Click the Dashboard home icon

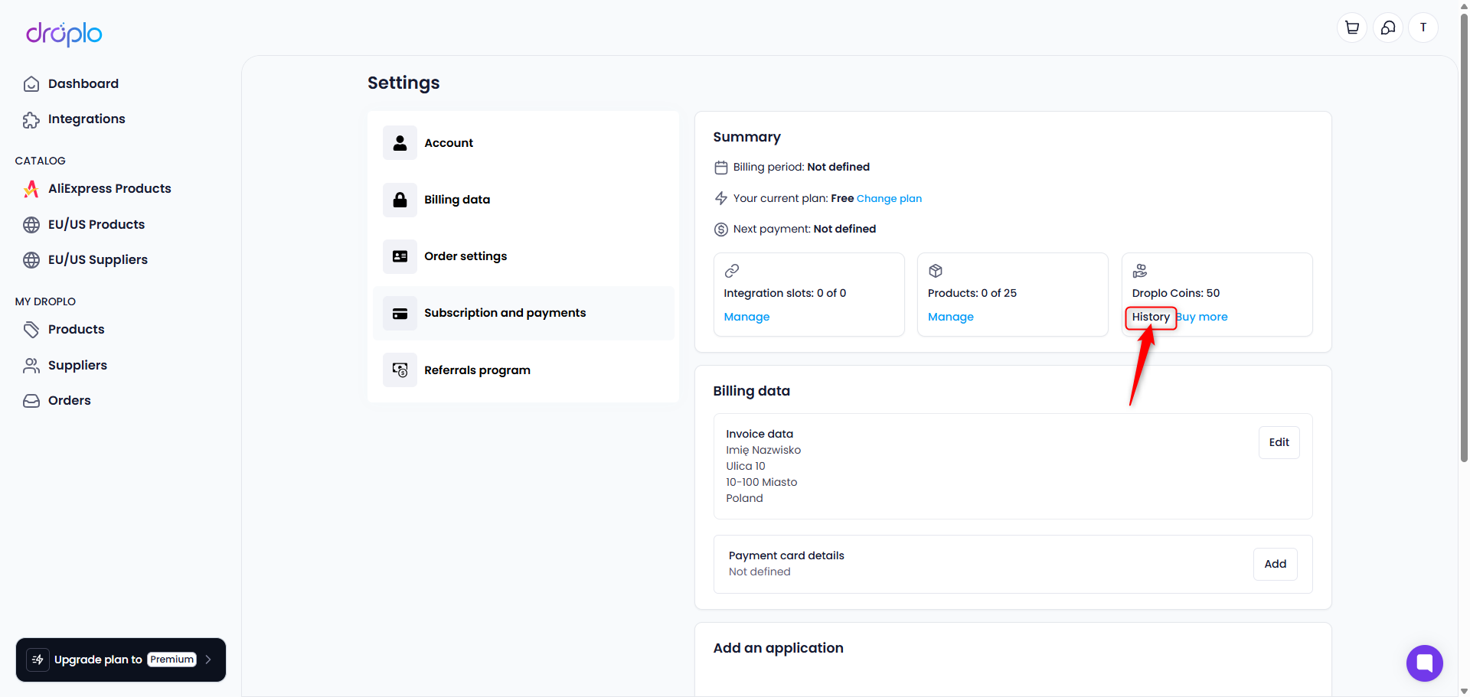pyautogui.click(x=31, y=84)
